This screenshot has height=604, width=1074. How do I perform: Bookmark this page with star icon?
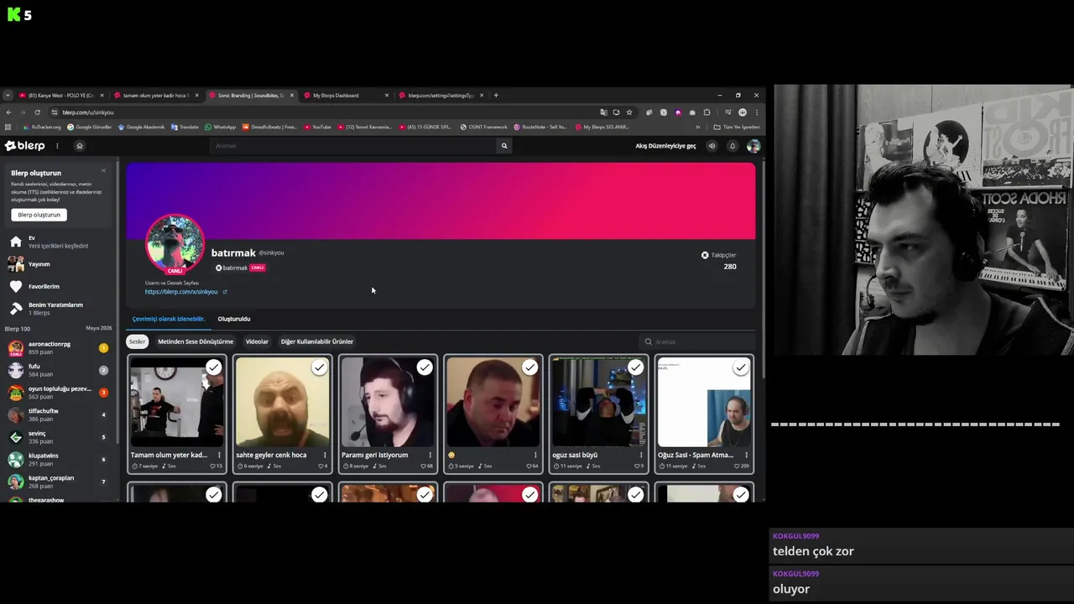click(x=629, y=112)
